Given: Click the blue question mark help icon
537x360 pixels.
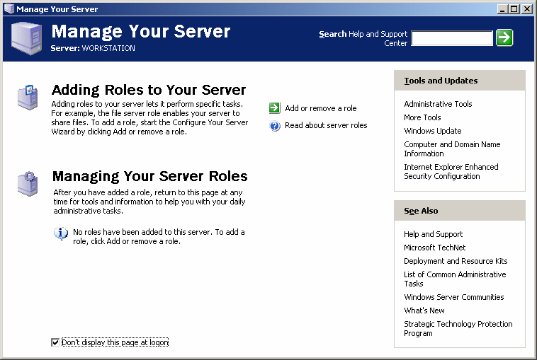Looking at the screenshot, I should pyautogui.click(x=275, y=126).
